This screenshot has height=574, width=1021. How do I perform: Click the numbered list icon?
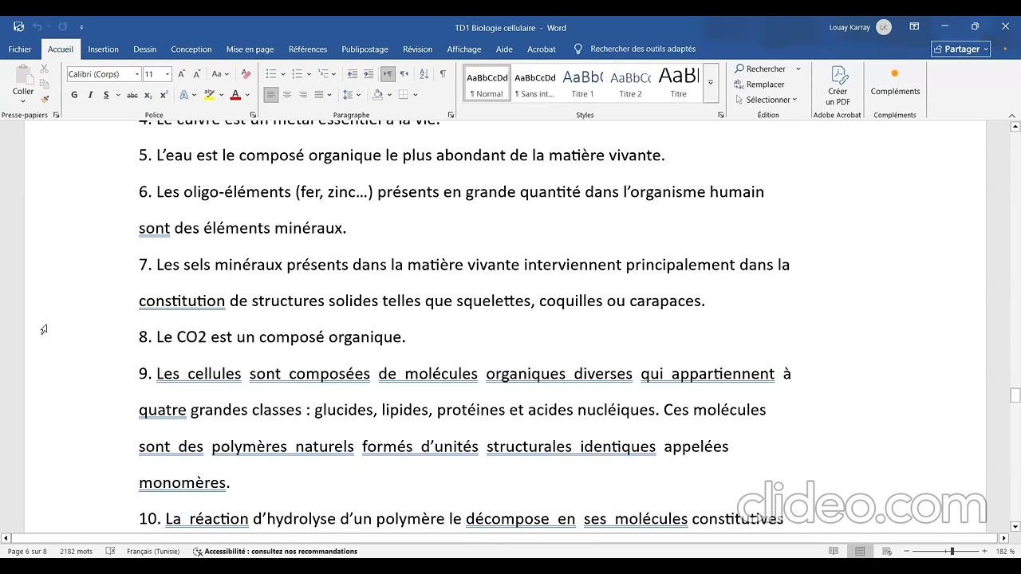(x=297, y=74)
